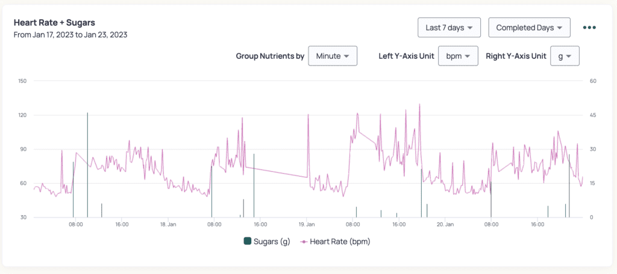The height and width of the screenshot is (274, 617).
Task: Click the Jan 17 to Jan 23 date range
Action: point(70,35)
